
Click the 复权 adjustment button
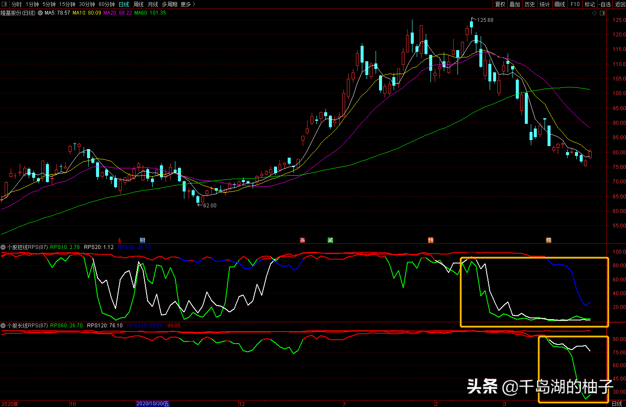[x=500, y=4]
